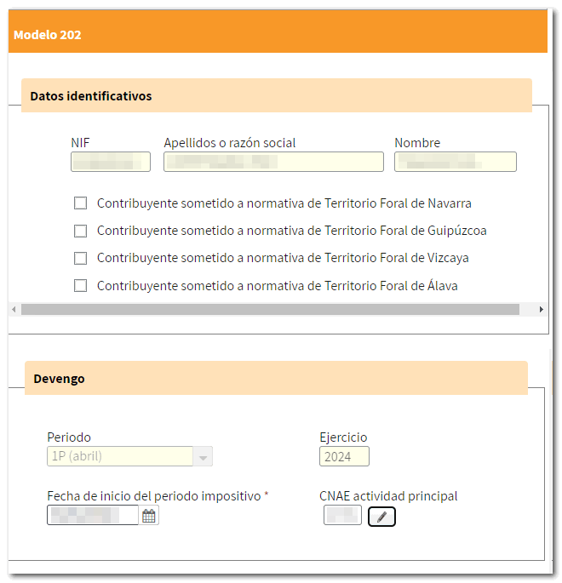Click the pencil edit CNAE icon
The image size is (562, 583).
(x=381, y=517)
